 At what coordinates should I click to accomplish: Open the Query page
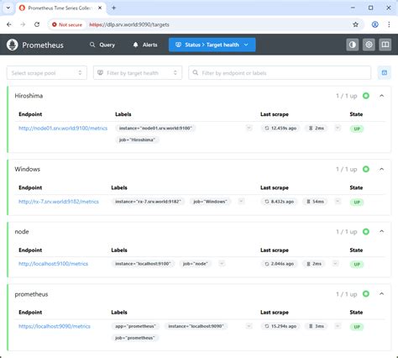point(102,45)
